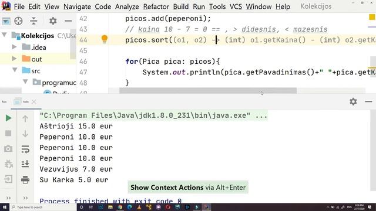
Task: Open the Tools menu
Action: click(x=217, y=6)
